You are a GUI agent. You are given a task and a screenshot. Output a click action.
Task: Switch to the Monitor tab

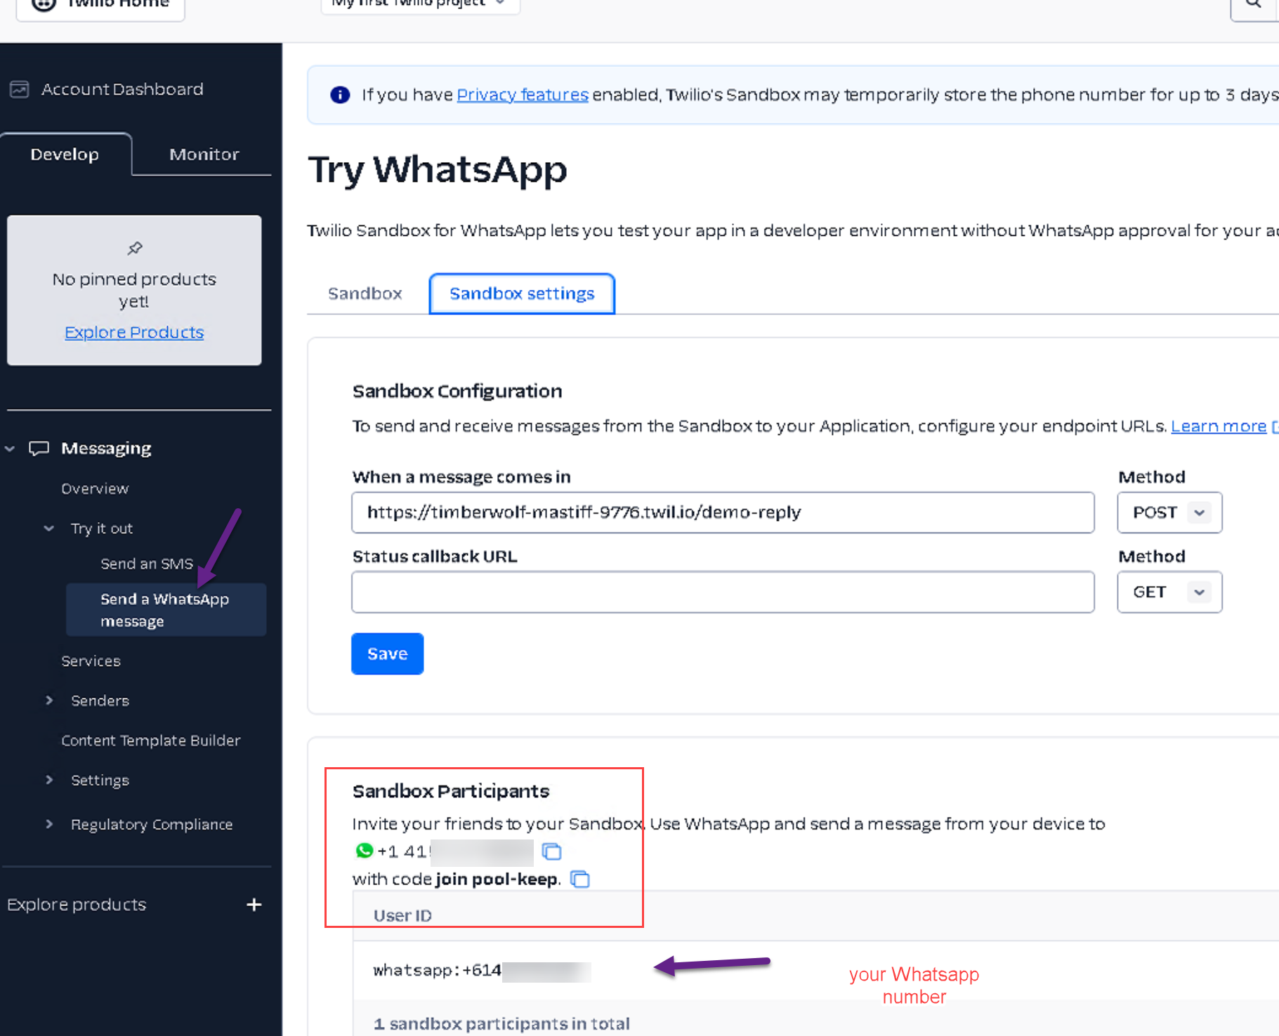click(204, 154)
